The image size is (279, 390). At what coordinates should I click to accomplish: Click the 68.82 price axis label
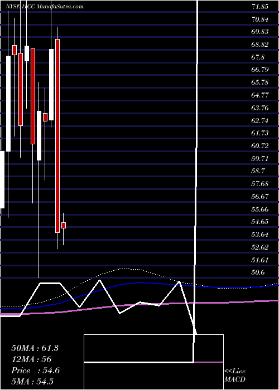coord(260,45)
